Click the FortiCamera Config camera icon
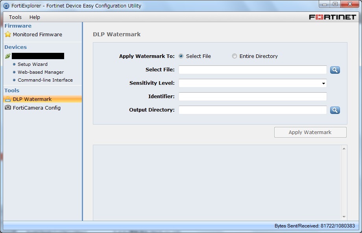The image size is (362, 233). point(8,108)
